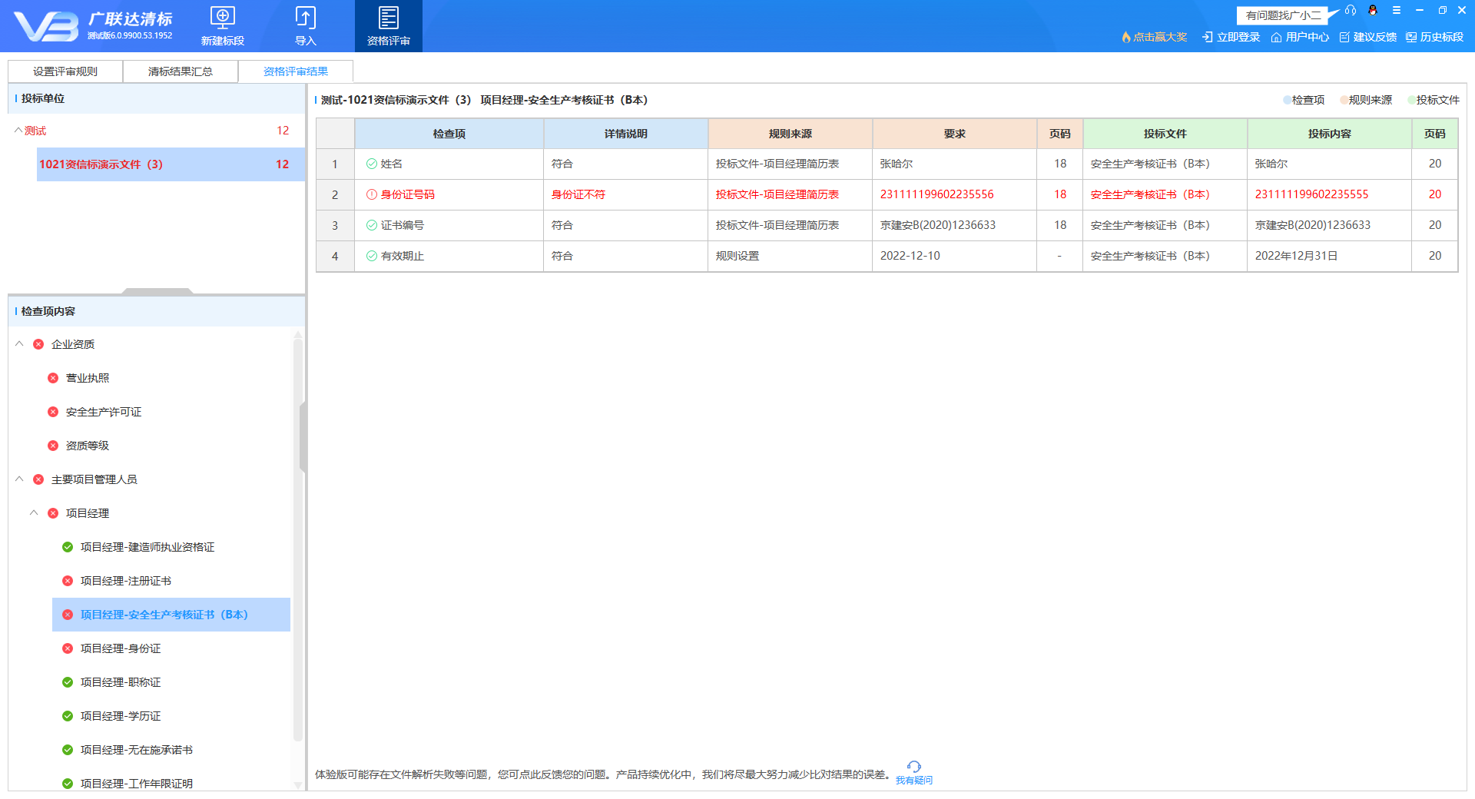This screenshot has width=1475, height=799.
Task: Click the QQ penguin icon
Action: [x=1373, y=11]
